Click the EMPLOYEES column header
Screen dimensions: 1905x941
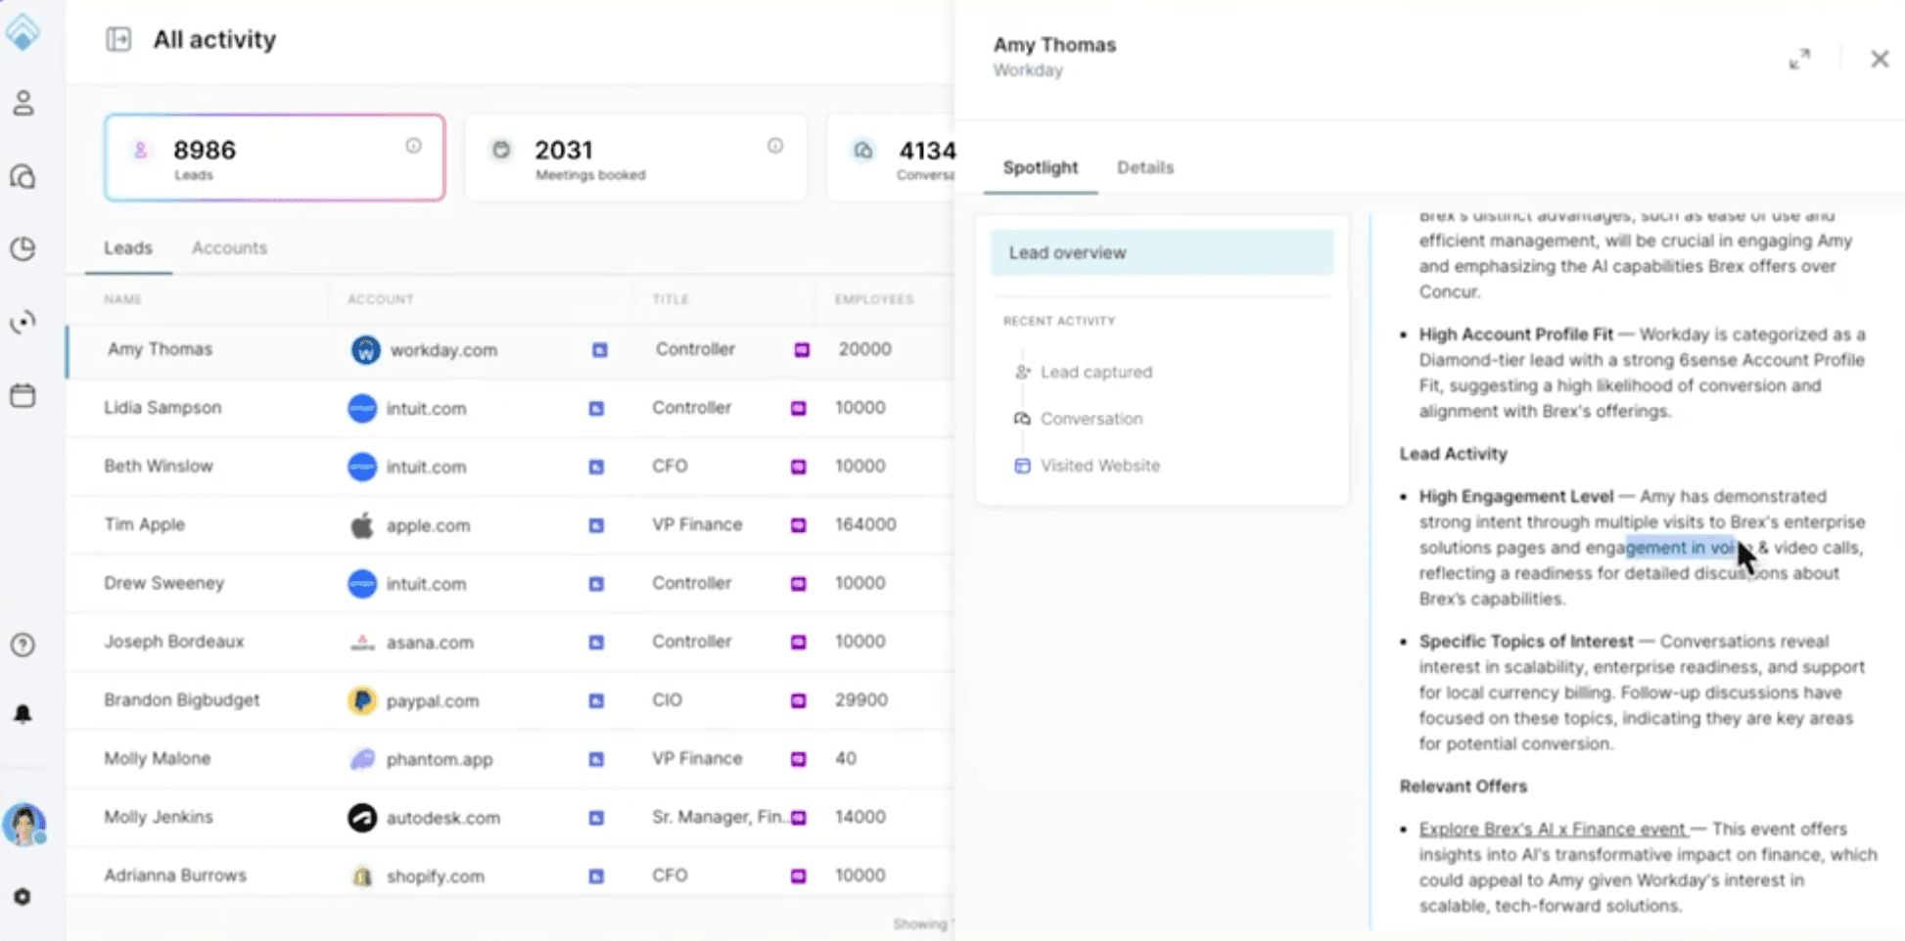874,299
